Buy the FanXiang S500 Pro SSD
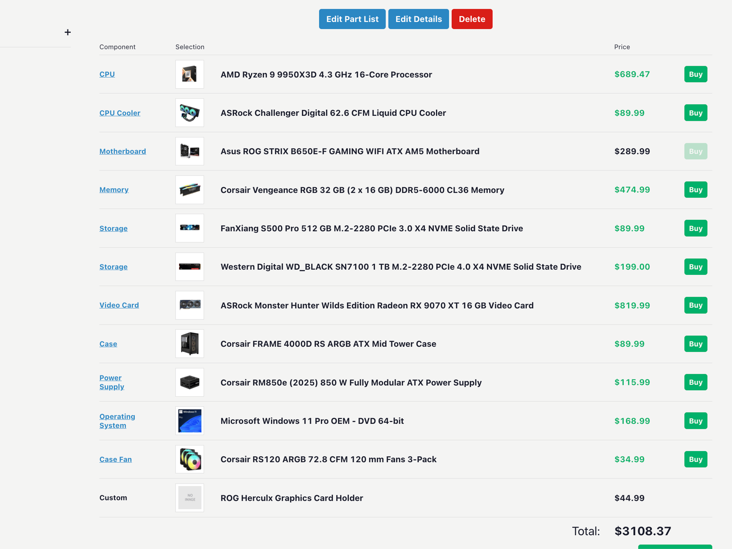The width and height of the screenshot is (732, 549). pos(696,228)
